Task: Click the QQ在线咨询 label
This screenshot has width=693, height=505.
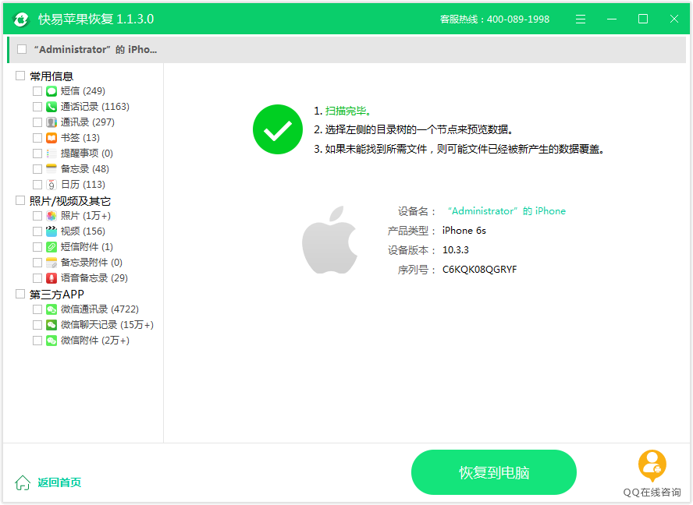Action: coord(652,493)
